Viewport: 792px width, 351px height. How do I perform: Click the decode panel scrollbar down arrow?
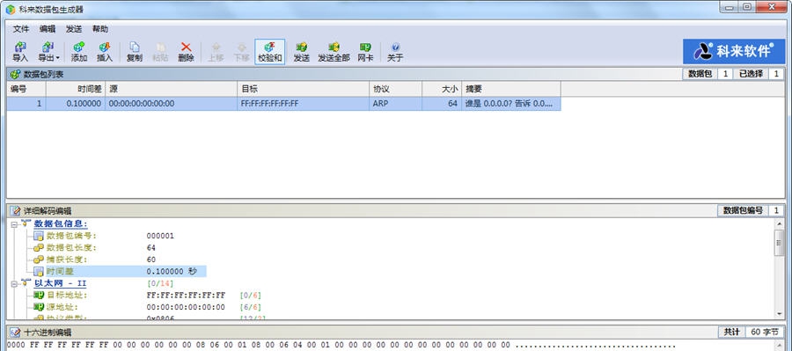(x=780, y=314)
